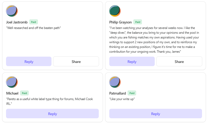
Task: Reply to Patmallard's comment
Action: (156, 114)
